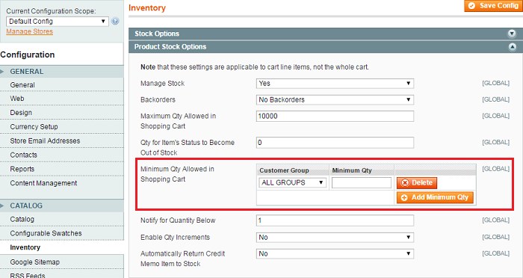Open the Backorders dropdown
Viewport: 523px width, 278px height.
335,100
